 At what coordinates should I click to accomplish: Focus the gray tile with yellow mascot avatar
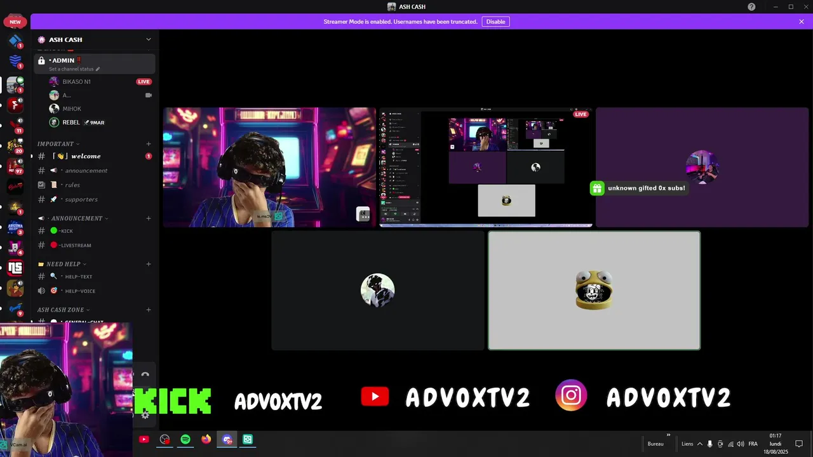594,290
